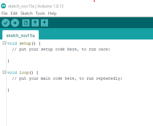The image size is (153, 126).
Task: Click the window title 'sketch_nov15a | Arduino 1.8.13'
Action: [x=36, y=6]
